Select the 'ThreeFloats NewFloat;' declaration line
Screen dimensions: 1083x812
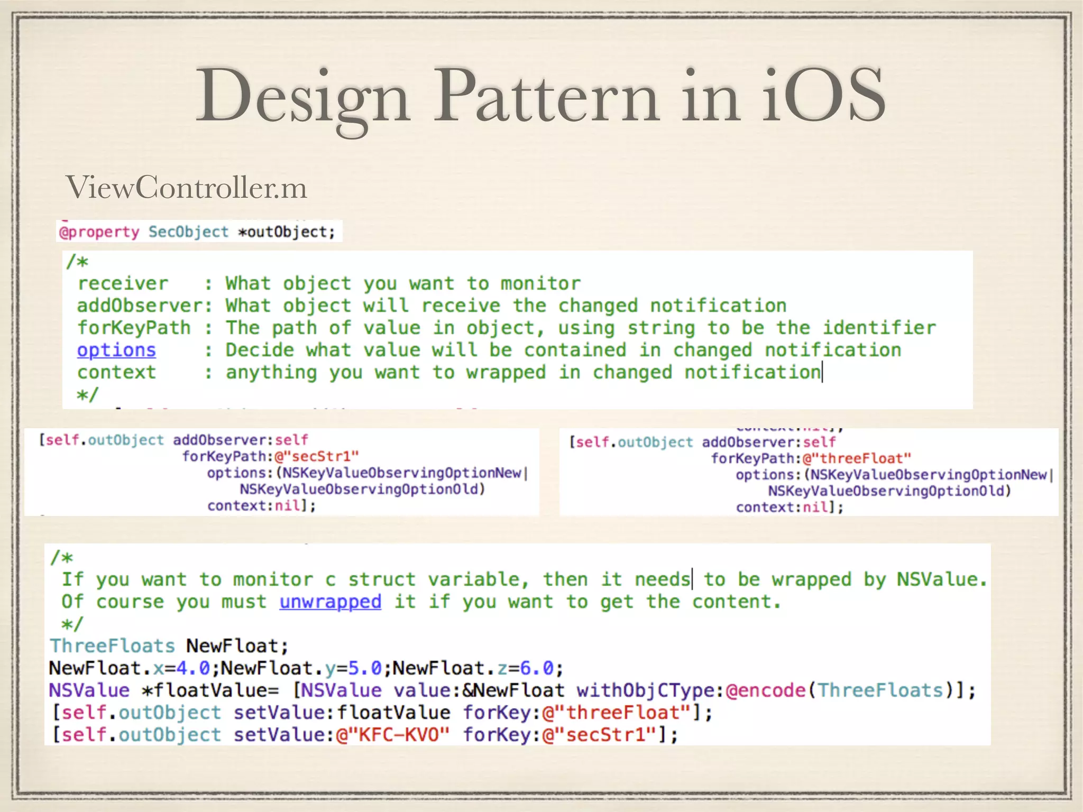(x=169, y=646)
